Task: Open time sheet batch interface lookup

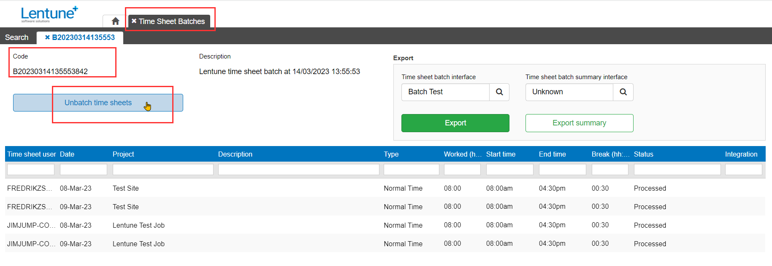Action: [499, 92]
